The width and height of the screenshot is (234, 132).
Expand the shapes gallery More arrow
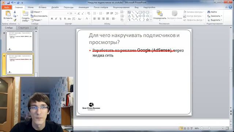tap(151, 19)
